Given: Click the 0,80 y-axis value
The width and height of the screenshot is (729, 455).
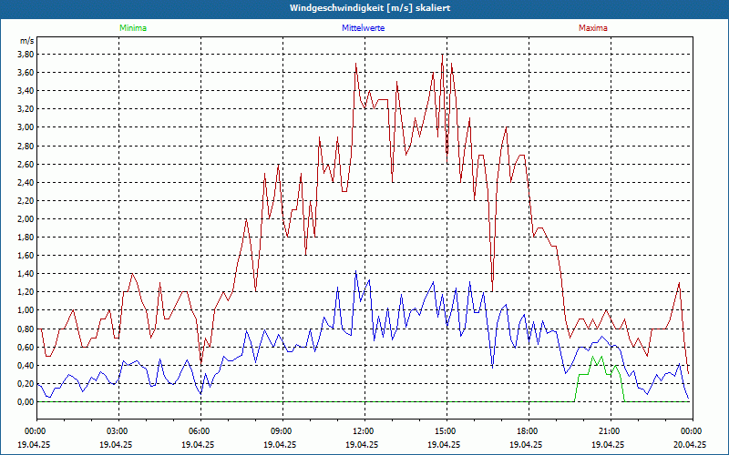Looking at the screenshot, I should pyautogui.click(x=26, y=329).
